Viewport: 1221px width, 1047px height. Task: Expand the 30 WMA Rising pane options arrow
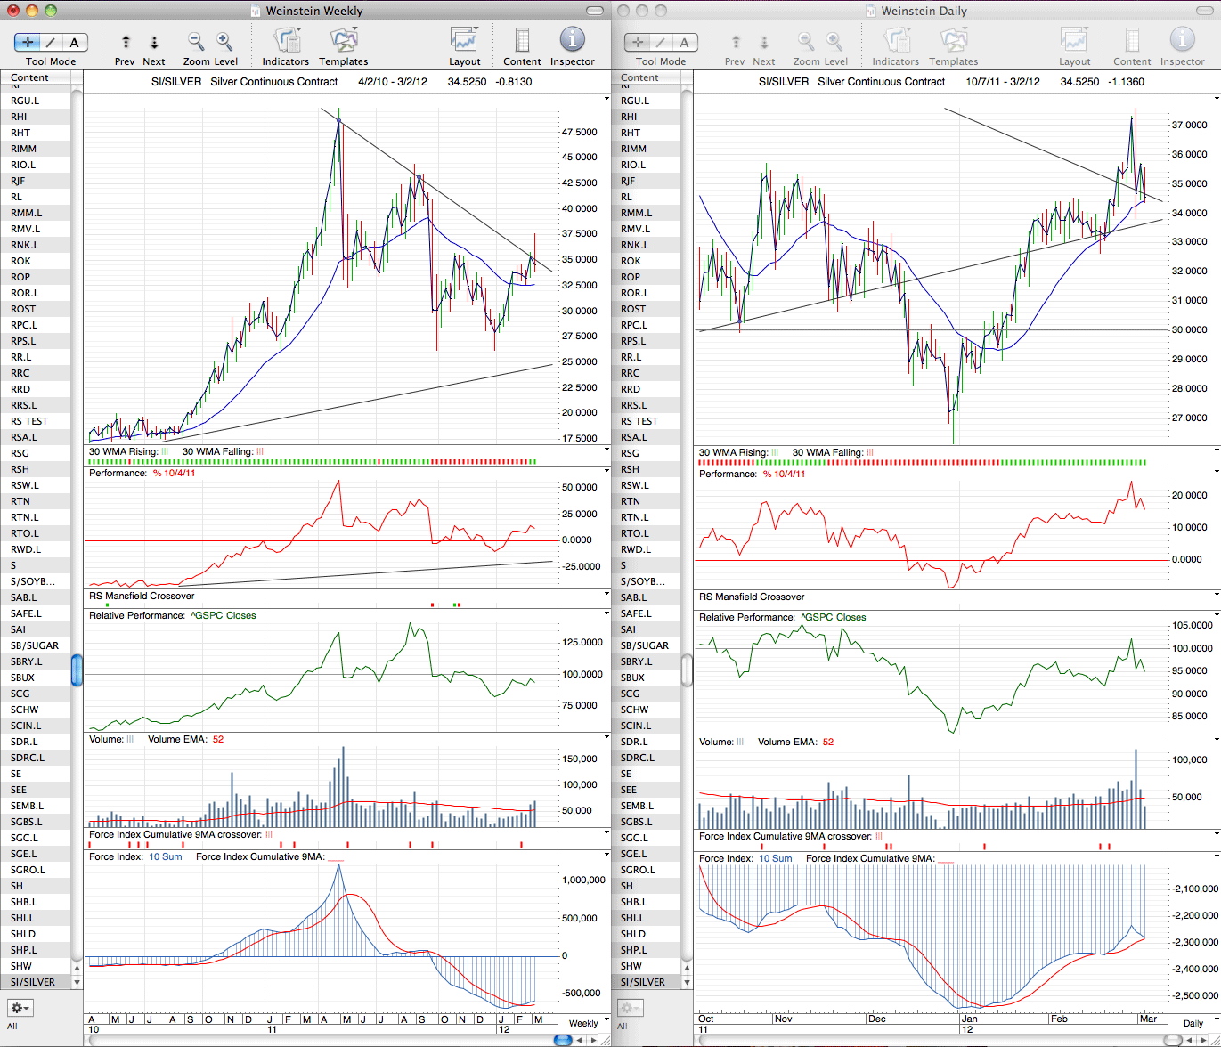[x=606, y=451]
